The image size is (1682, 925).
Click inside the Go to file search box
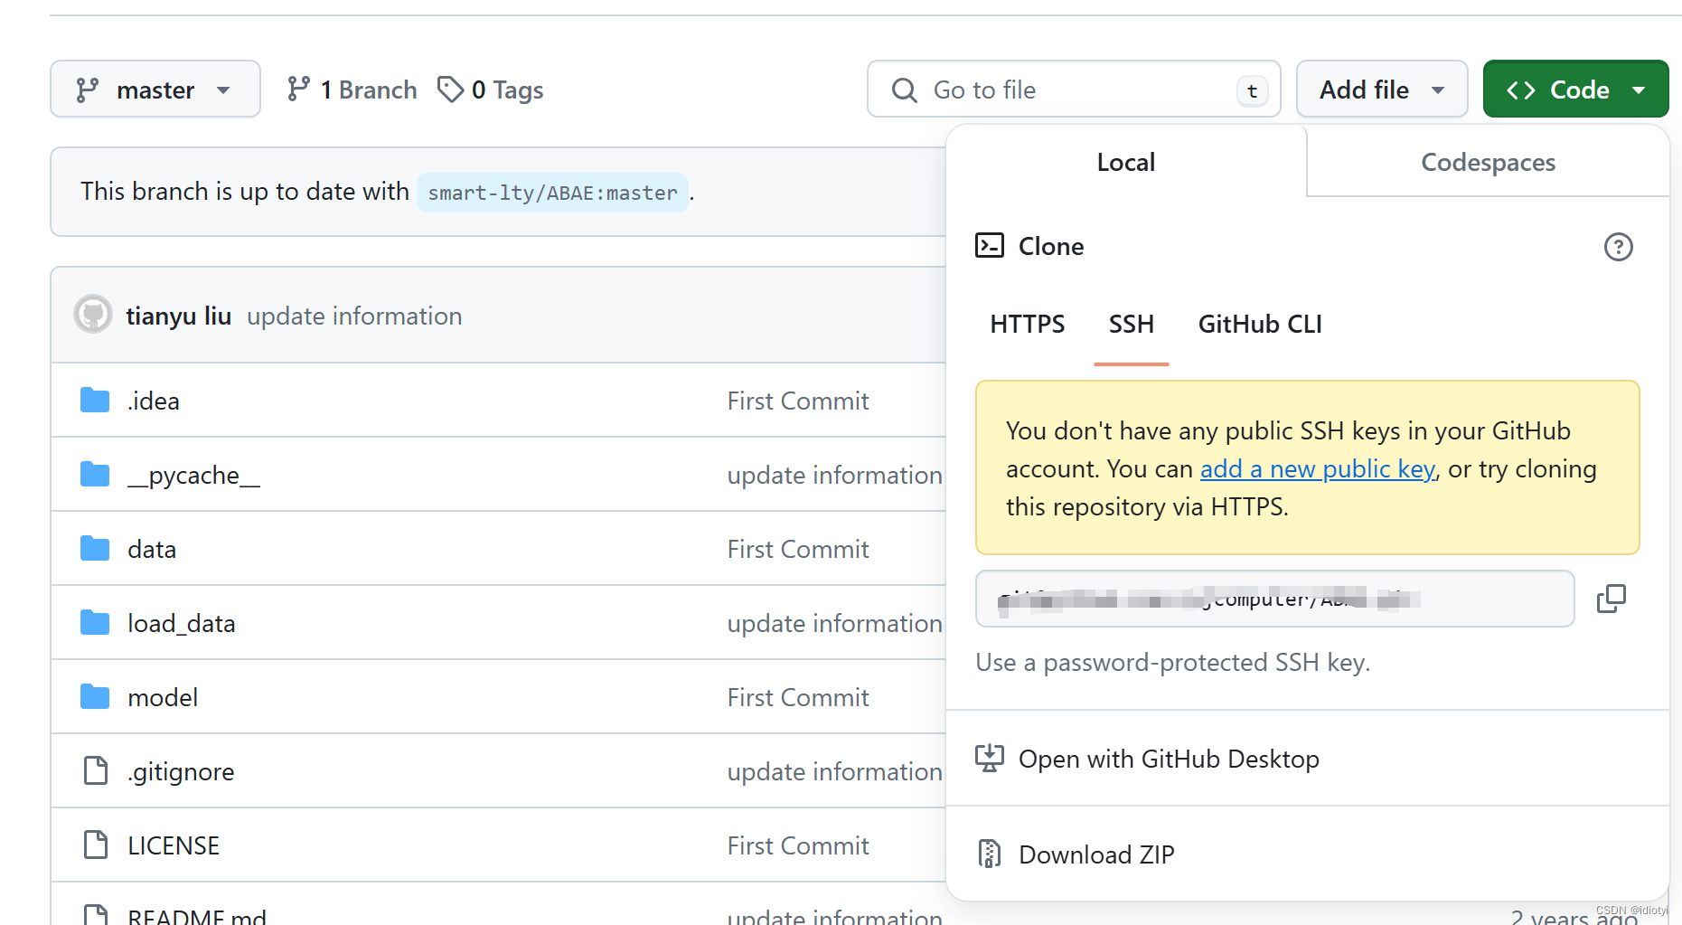pyautogui.click(x=1074, y=90)
